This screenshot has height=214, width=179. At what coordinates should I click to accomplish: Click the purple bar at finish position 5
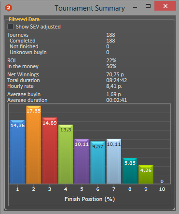tap(82, 161)
